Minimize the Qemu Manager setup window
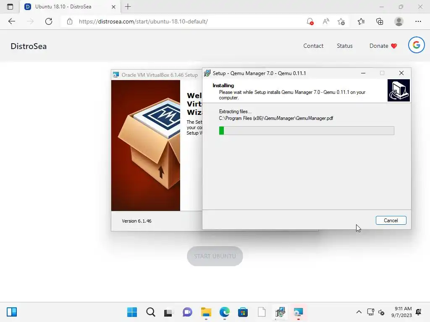 point(363,73)
